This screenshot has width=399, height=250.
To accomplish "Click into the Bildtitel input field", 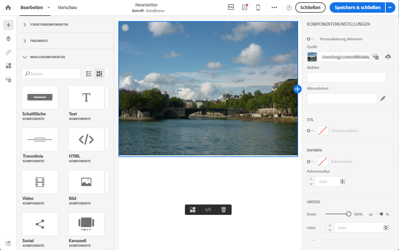I will click(x=346, y=77).
